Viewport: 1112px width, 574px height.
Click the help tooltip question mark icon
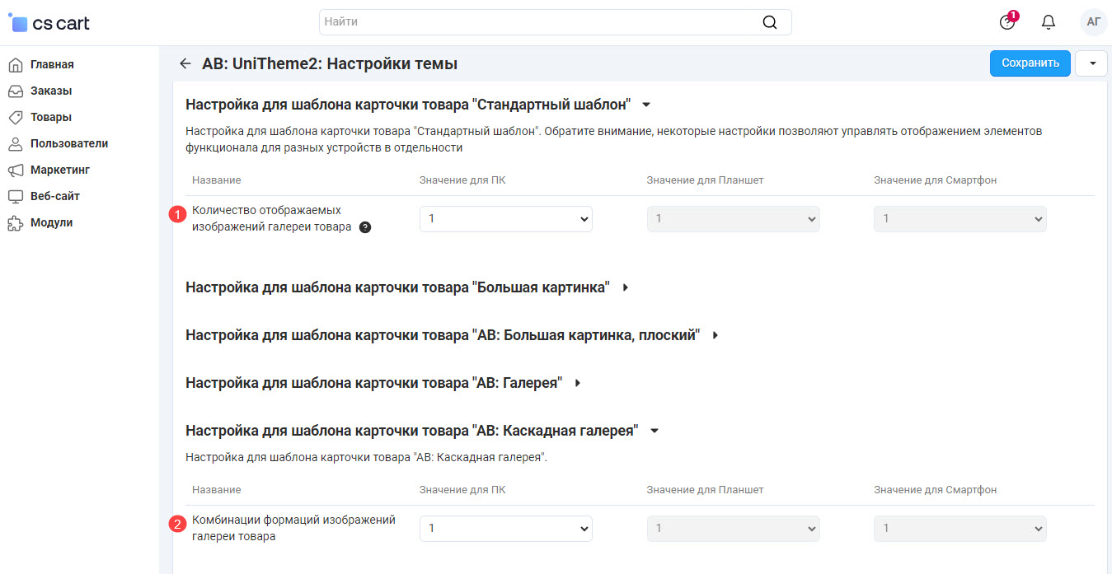tap(365, 227)
